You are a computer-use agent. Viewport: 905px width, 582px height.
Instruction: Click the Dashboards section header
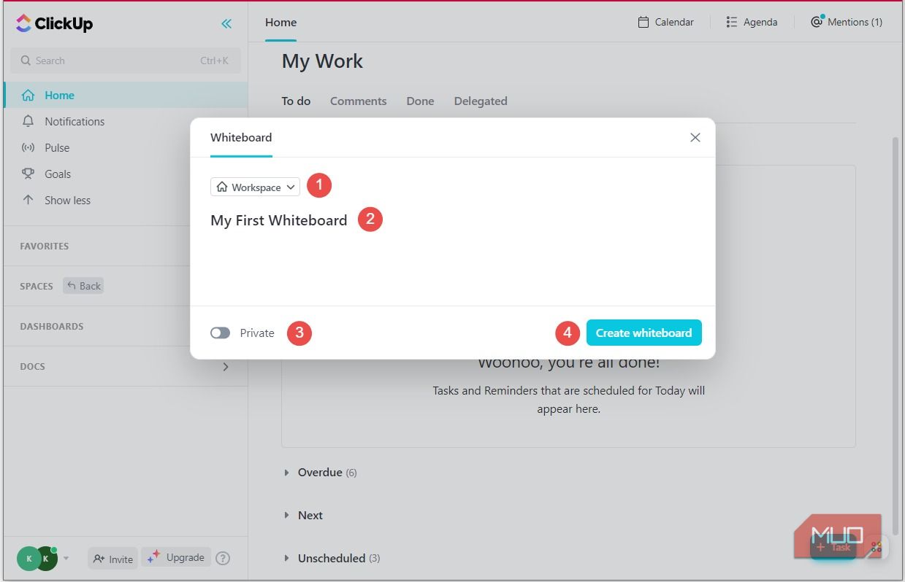[52, 326]
